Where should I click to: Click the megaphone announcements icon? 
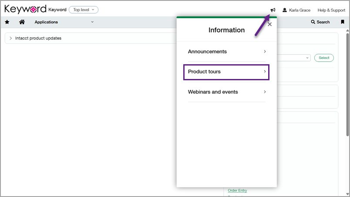(273, 10)
